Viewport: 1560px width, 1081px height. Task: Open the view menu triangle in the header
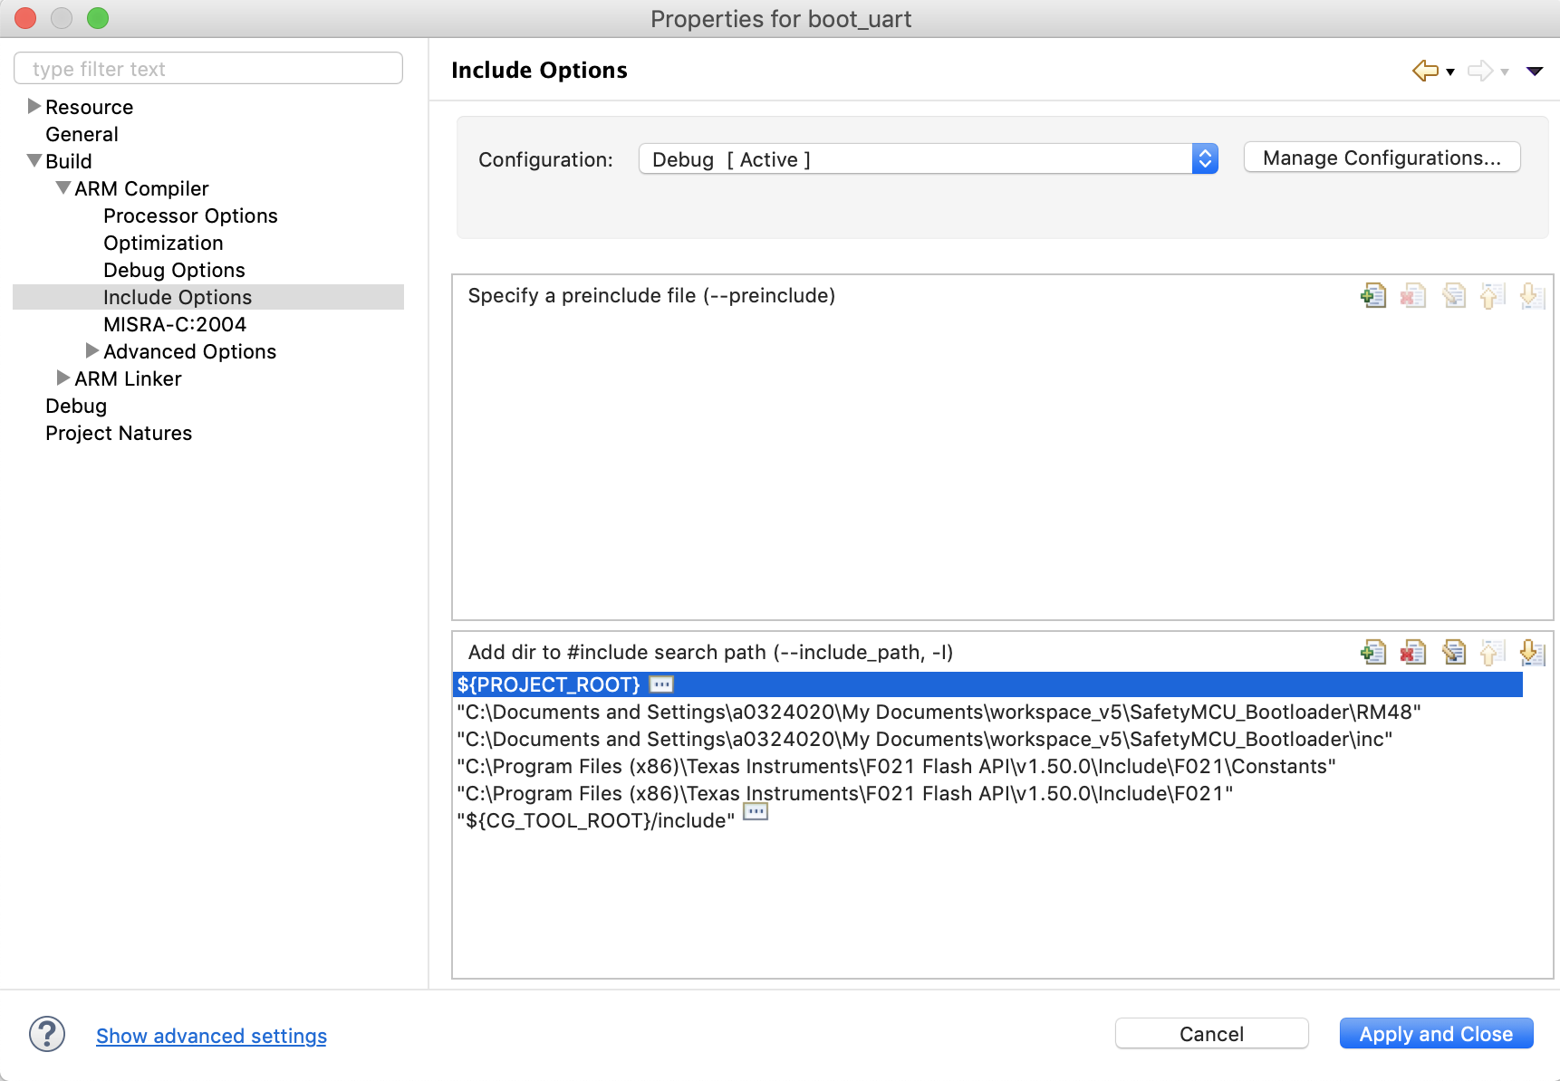(1535, 71)
